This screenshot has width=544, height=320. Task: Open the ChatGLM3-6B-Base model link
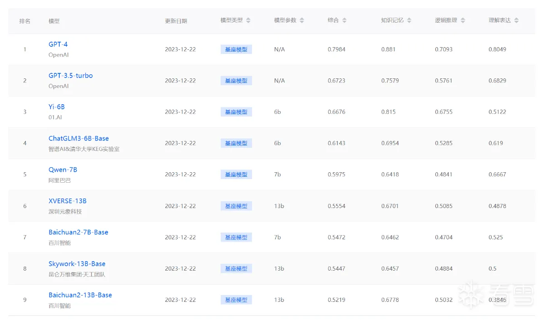point(79,138)
